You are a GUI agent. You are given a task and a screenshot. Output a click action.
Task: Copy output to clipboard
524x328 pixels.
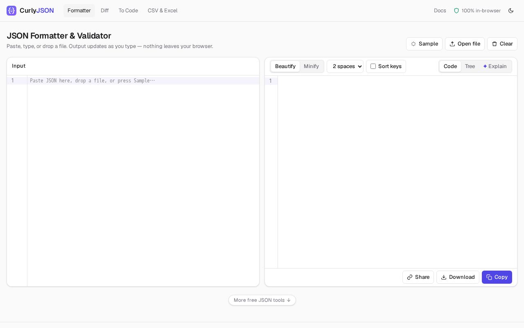tap(497, 277)
